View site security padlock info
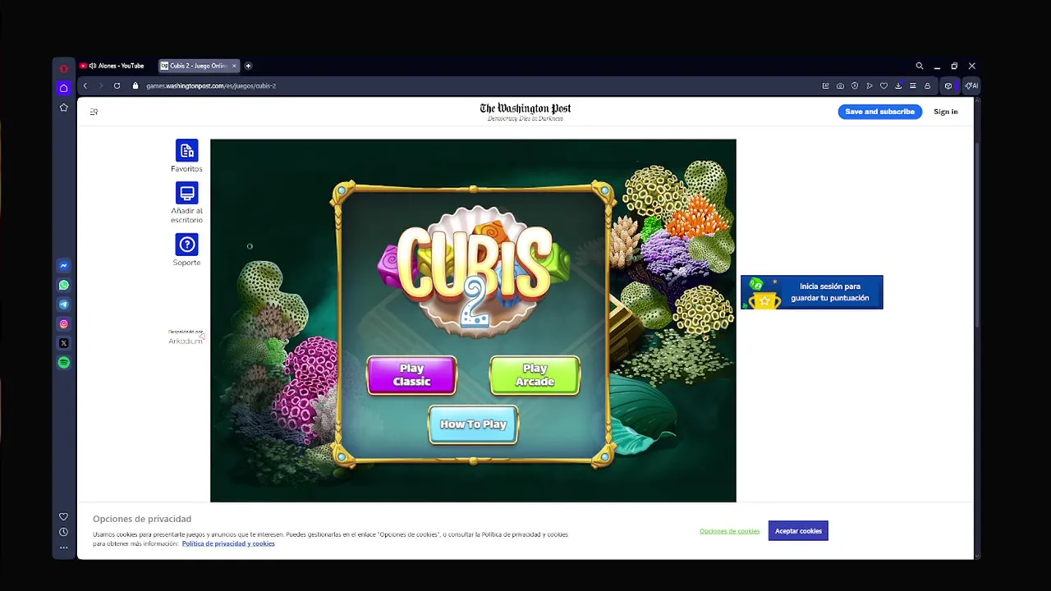The height and width of the screenshot is (591, 1051). pyautogui.click(x=135, y=85)
